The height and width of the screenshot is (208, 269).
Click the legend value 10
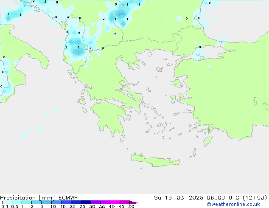(x=53, y=206)
